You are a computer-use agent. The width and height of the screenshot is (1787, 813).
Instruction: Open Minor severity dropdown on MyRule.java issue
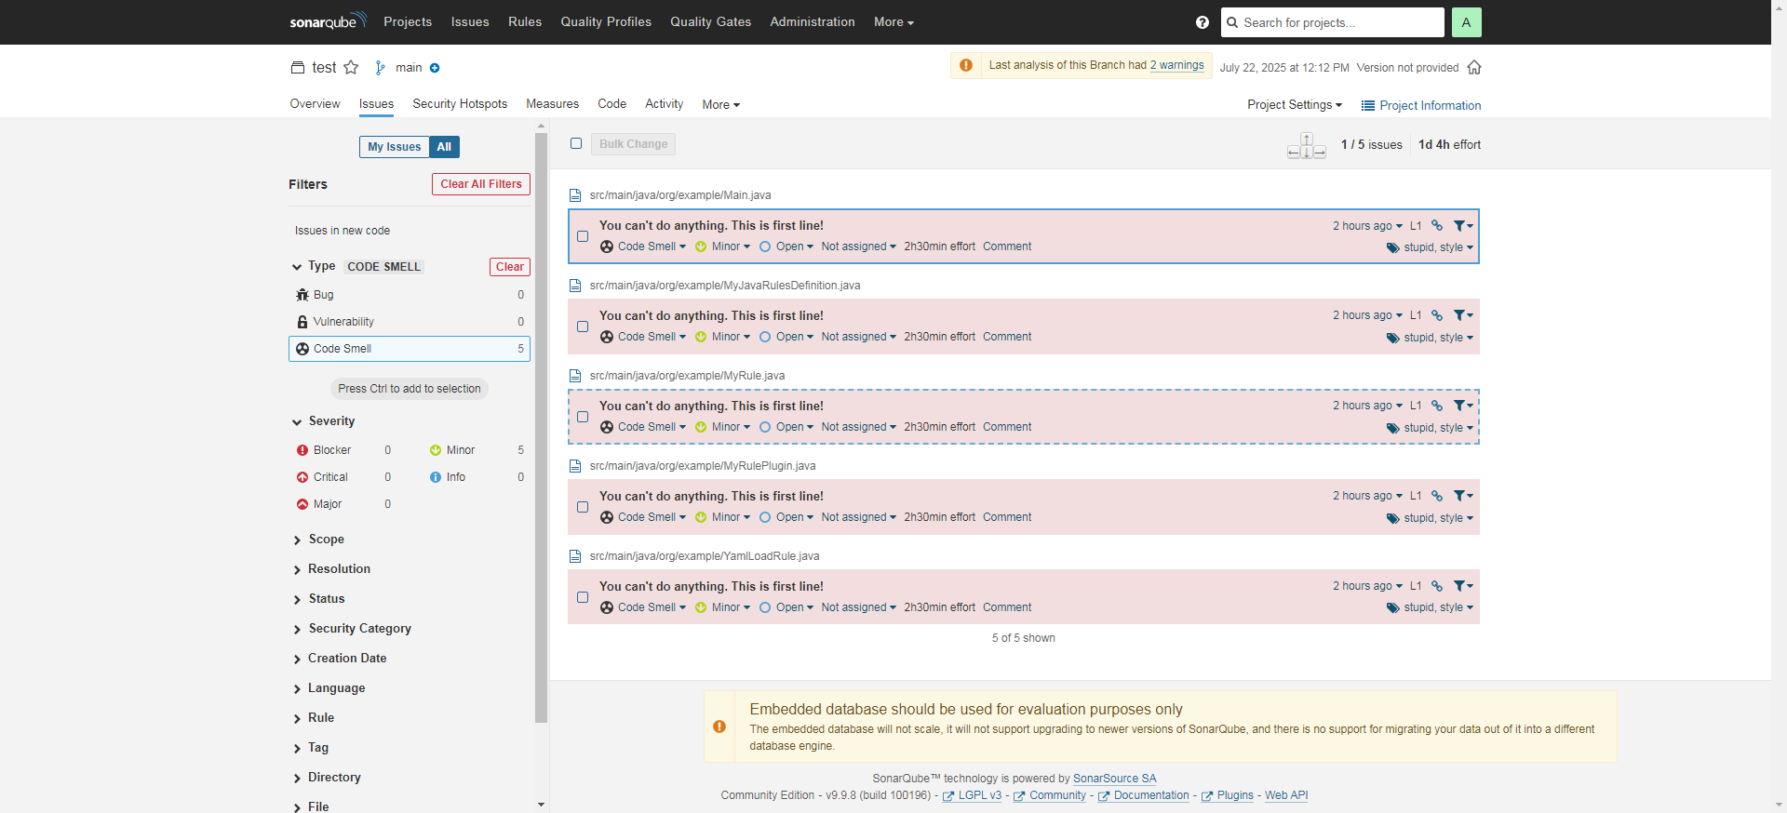click(722, 427)
